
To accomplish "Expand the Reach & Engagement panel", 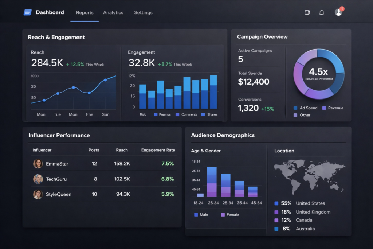I will [x=56, y=37].
